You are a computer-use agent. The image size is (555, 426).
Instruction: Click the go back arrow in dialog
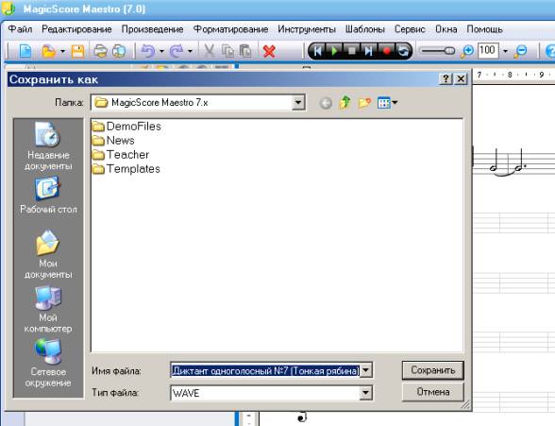[326, 103]
